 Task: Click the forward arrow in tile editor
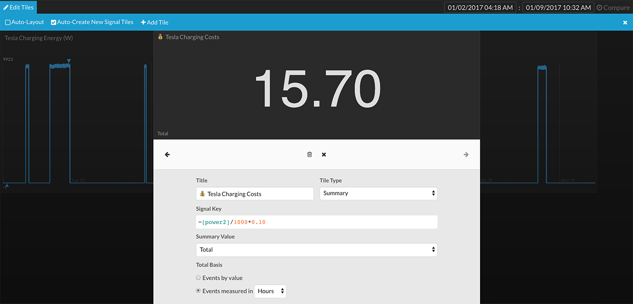(x=466, y=155)
